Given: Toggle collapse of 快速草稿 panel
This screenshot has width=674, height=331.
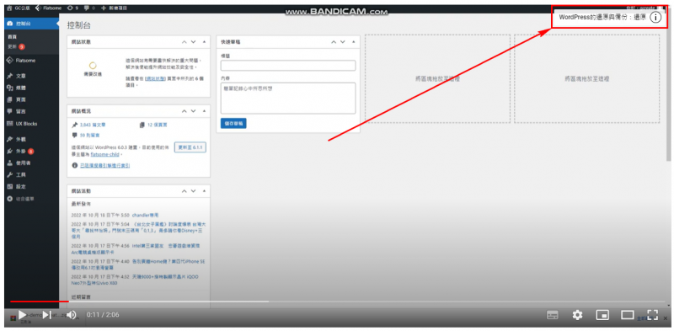Looking at the screenshot, I should click(x=354, y=42).
